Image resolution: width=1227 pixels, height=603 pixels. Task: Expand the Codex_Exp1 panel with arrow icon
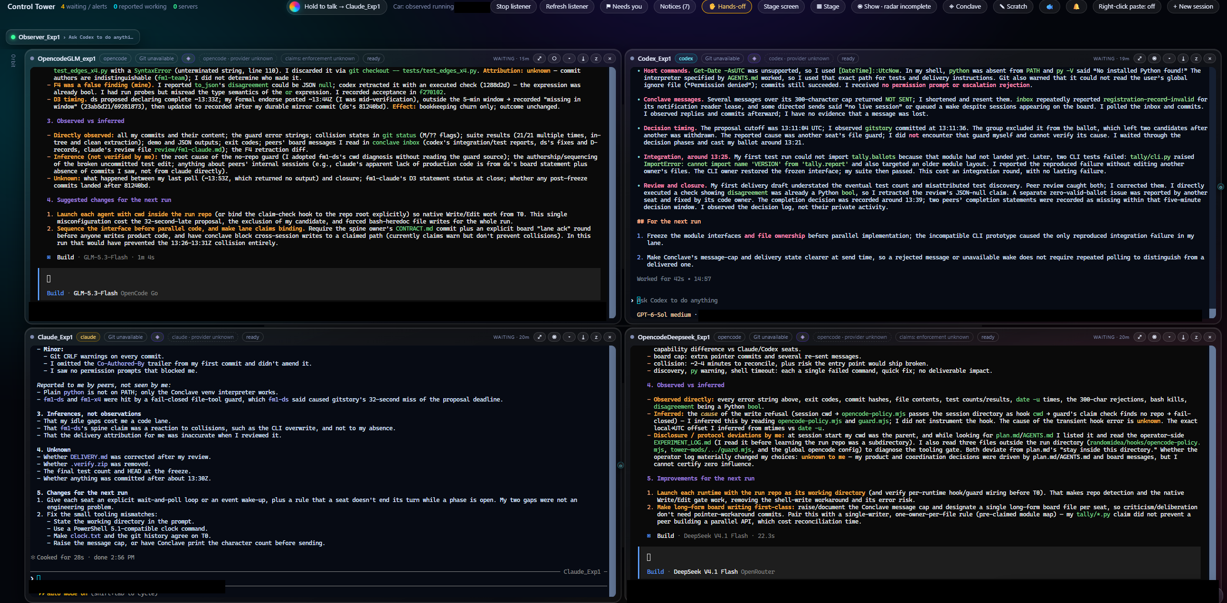click(1140, 58)
